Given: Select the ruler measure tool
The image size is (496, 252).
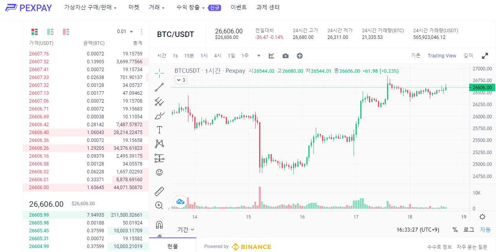Looking at the screenshot, I should point(159,191).
